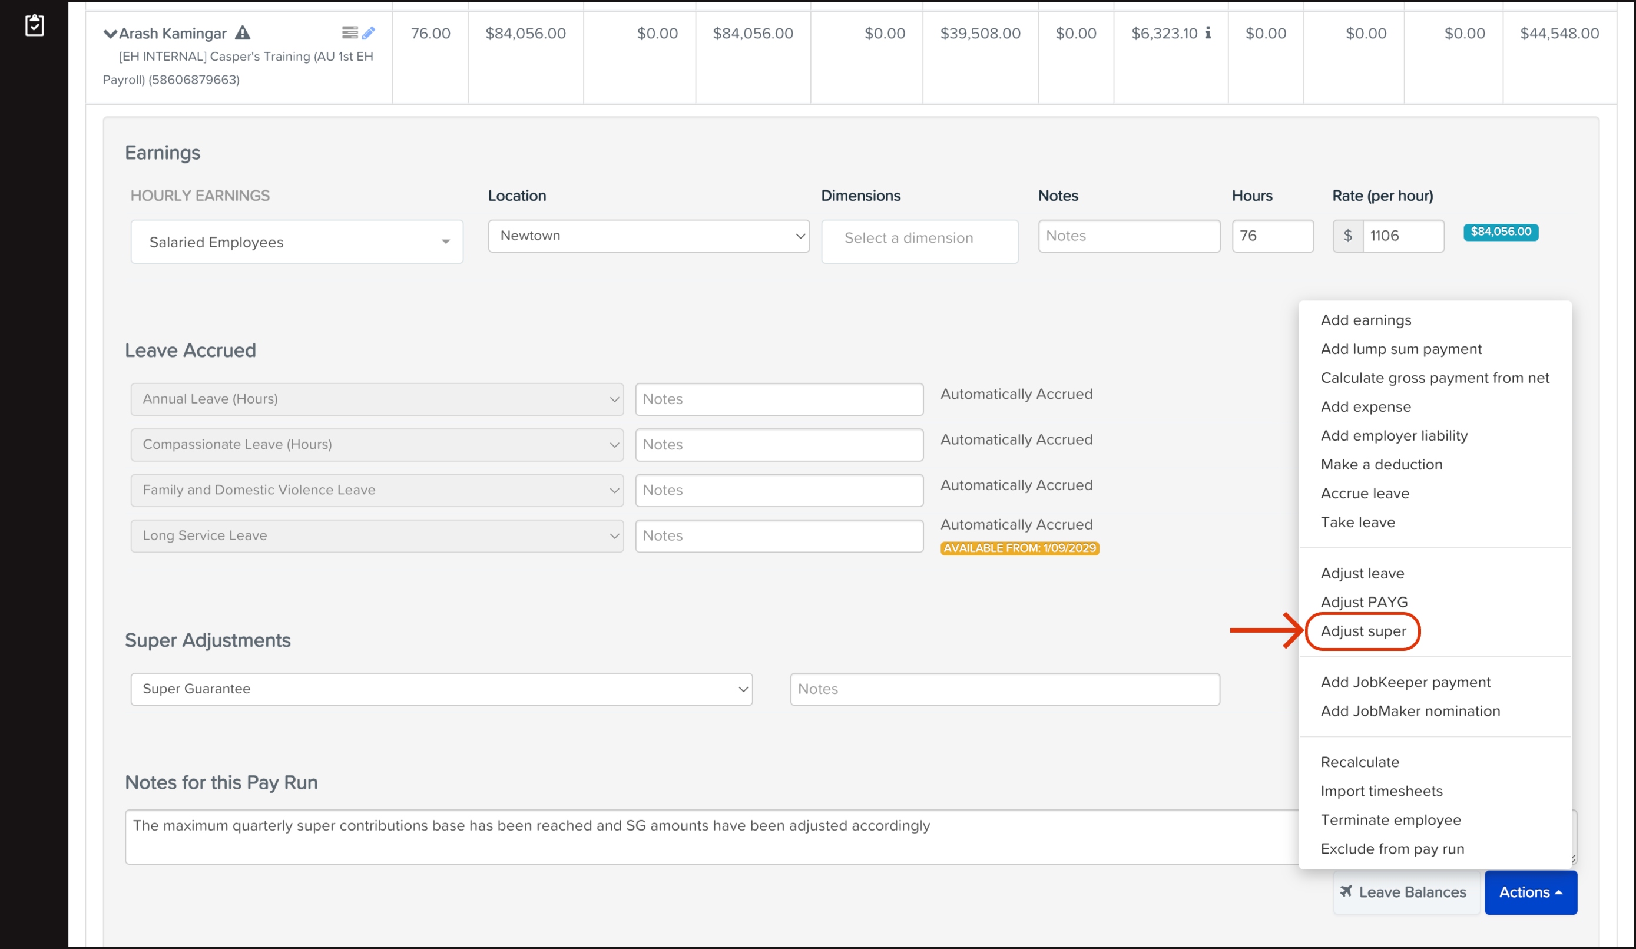Select Terminate employee menu entry
This screenshot has width=1636, height=949.
[1390, 821]
